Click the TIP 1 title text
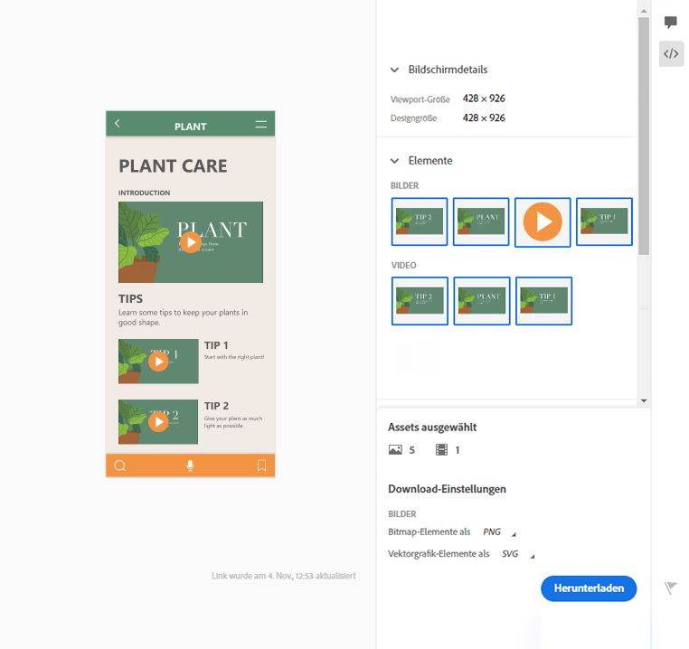Image resolution: width=689 pixels, height=649 pixels. (216, 345)
